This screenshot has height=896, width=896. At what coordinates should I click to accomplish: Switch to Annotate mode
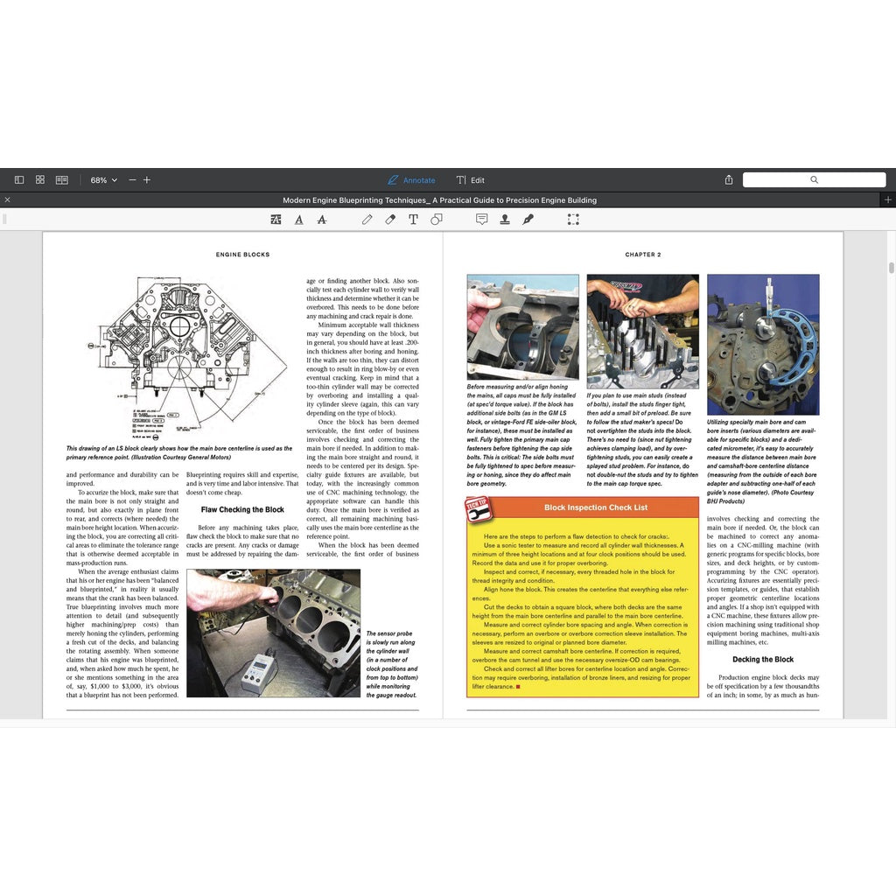412,179
